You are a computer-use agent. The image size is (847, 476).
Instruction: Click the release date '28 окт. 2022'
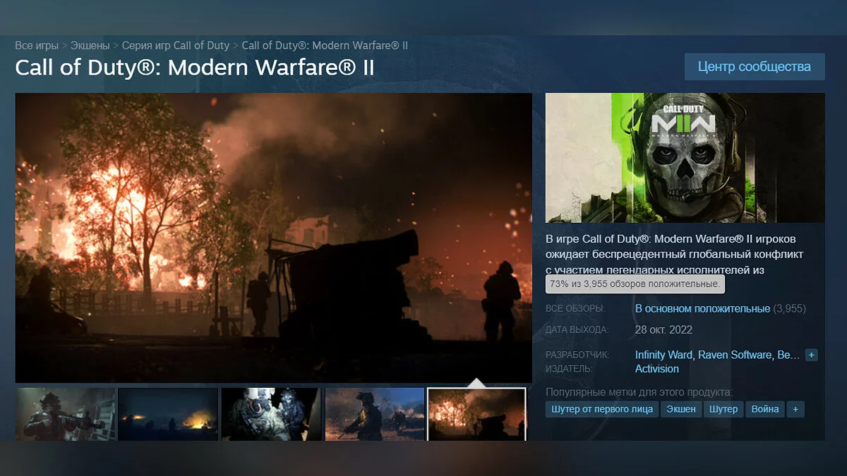663,330
